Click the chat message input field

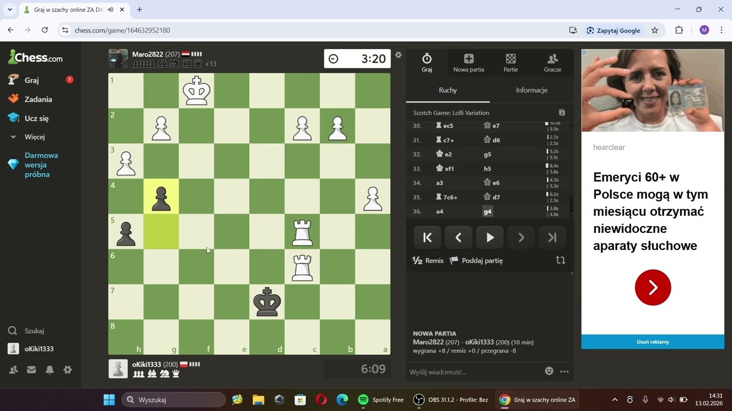(474, 372)
